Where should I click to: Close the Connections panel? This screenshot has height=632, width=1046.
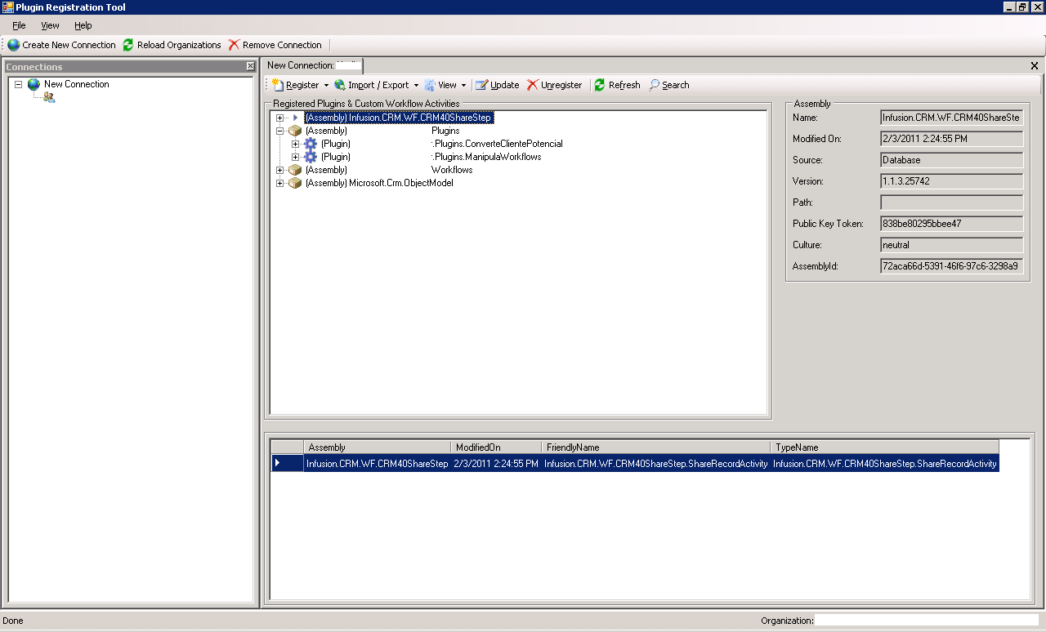coord(250,67)
